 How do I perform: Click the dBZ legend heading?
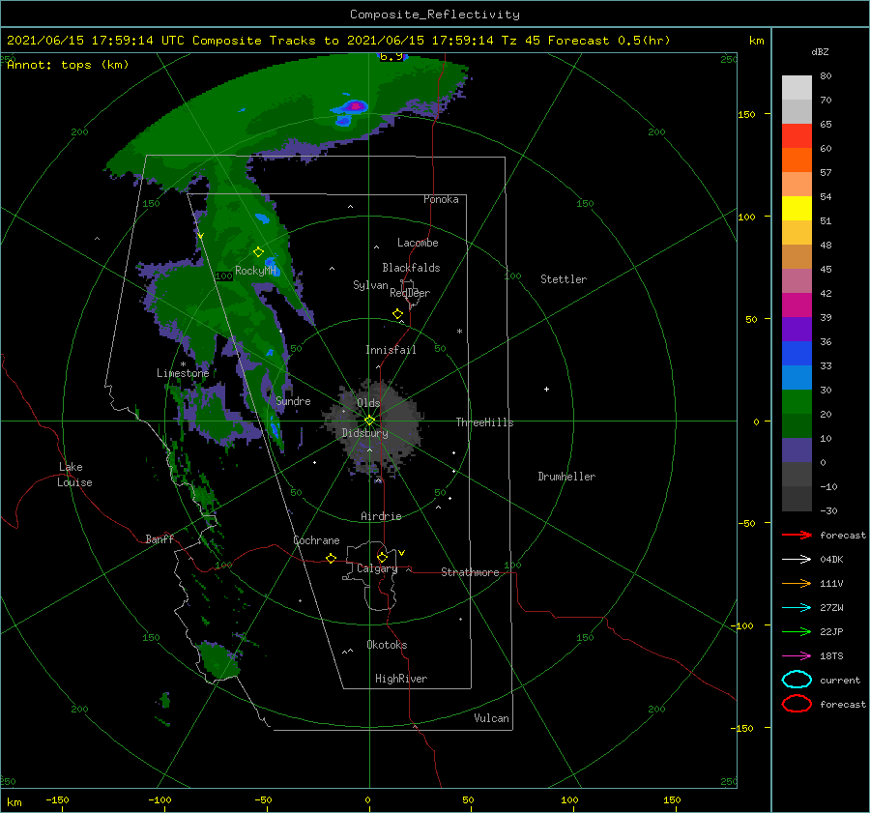pos(820,51)
